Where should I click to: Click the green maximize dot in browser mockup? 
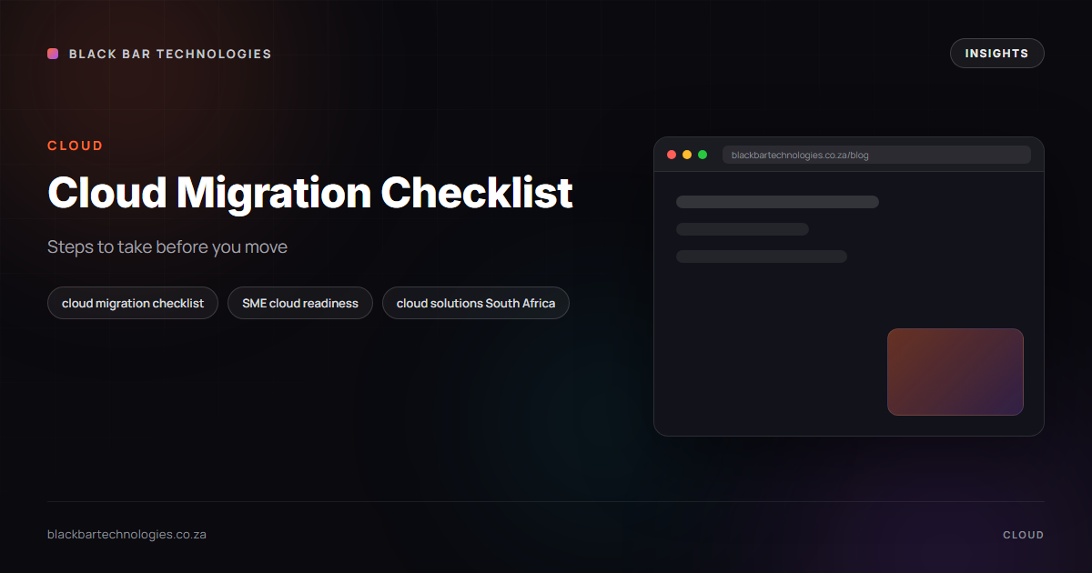coord(703,155)
